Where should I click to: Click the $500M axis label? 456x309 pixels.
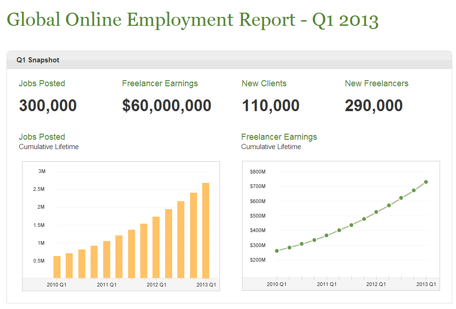(x=258, y=216)
